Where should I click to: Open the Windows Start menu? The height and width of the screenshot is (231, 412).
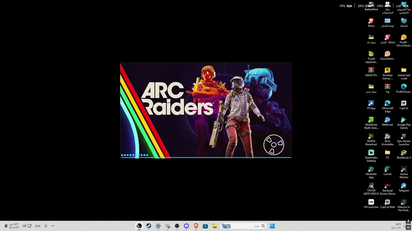click(272, 226)
